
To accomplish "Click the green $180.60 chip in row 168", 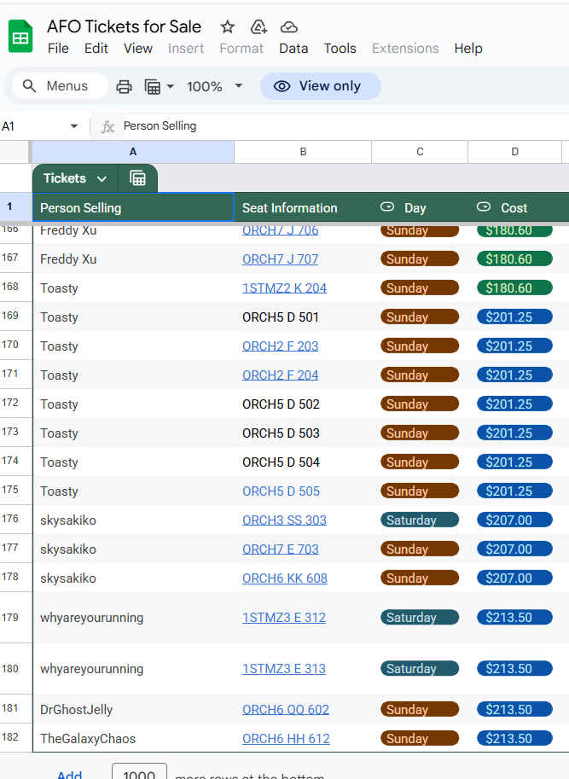I will (x=514, y=288).
